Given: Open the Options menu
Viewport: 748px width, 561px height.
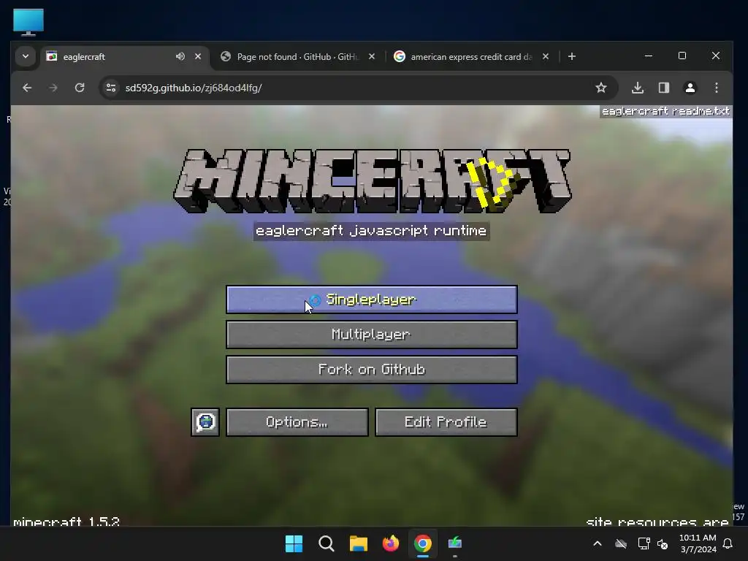Looking at the screenshot, I should (297, 422).
